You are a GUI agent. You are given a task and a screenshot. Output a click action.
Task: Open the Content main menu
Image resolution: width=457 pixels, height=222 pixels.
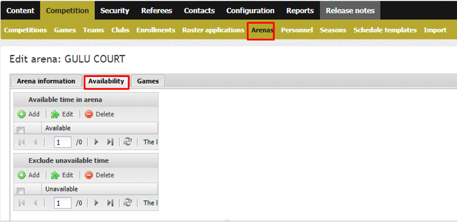(x=21, y=11)
